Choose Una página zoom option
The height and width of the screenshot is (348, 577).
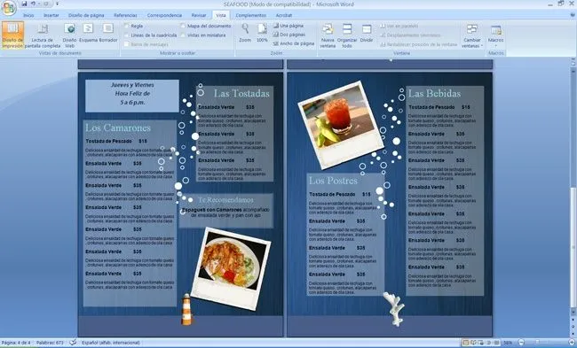288,26
